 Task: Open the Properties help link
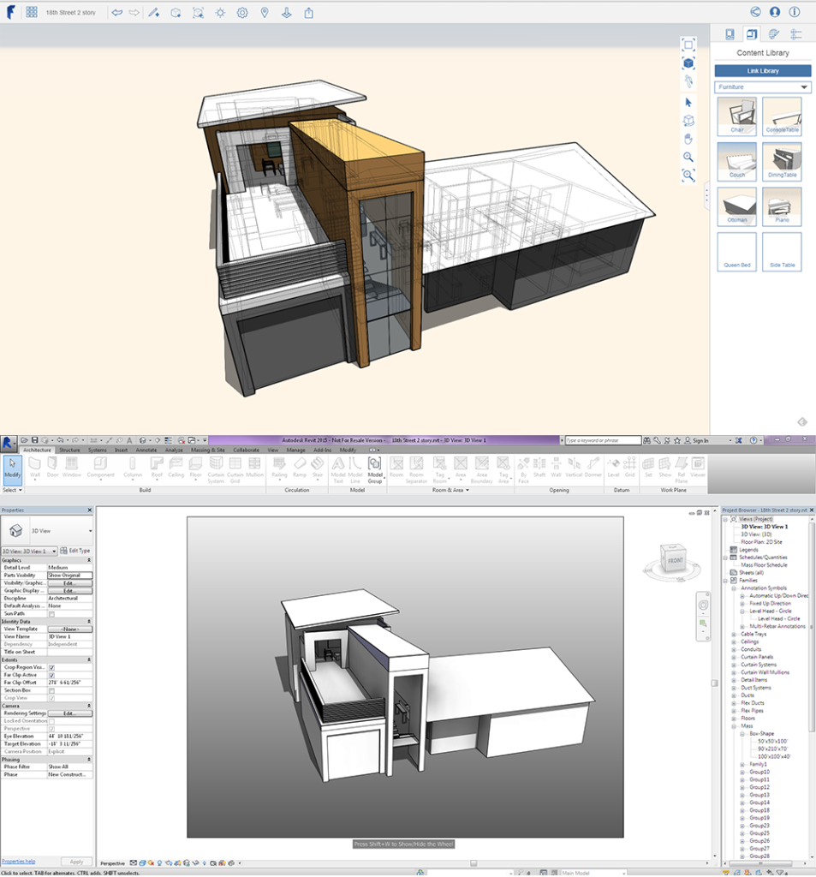(19, 862)
